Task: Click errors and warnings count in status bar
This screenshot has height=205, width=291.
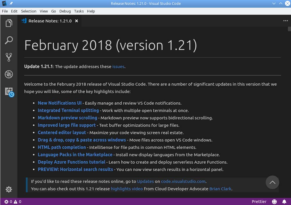Action: (13, 202)
